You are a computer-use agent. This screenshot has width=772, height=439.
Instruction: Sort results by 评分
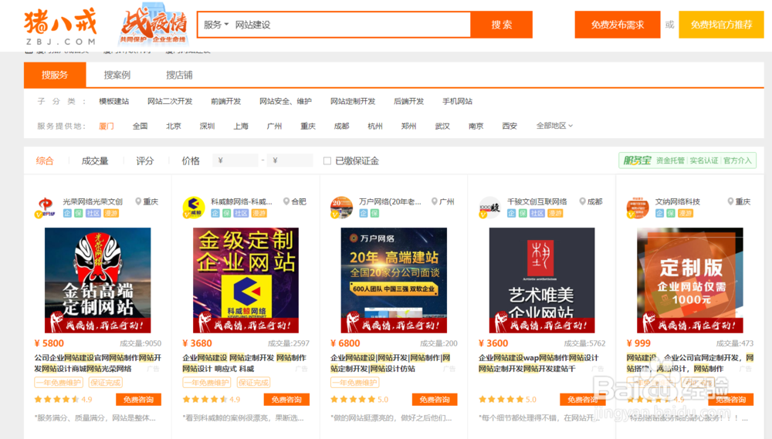point(145,161)
